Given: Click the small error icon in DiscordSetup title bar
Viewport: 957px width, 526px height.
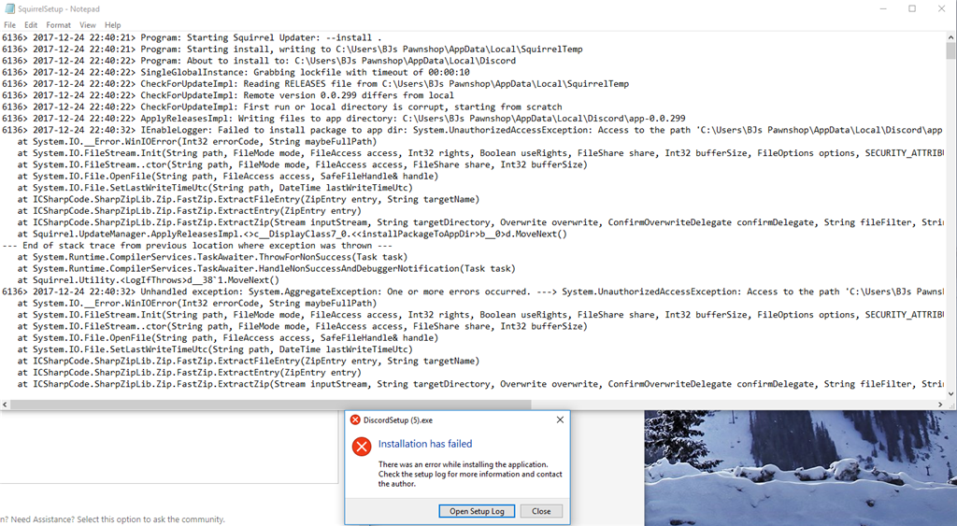Looking at the screenshot, I should coord(355,419).
